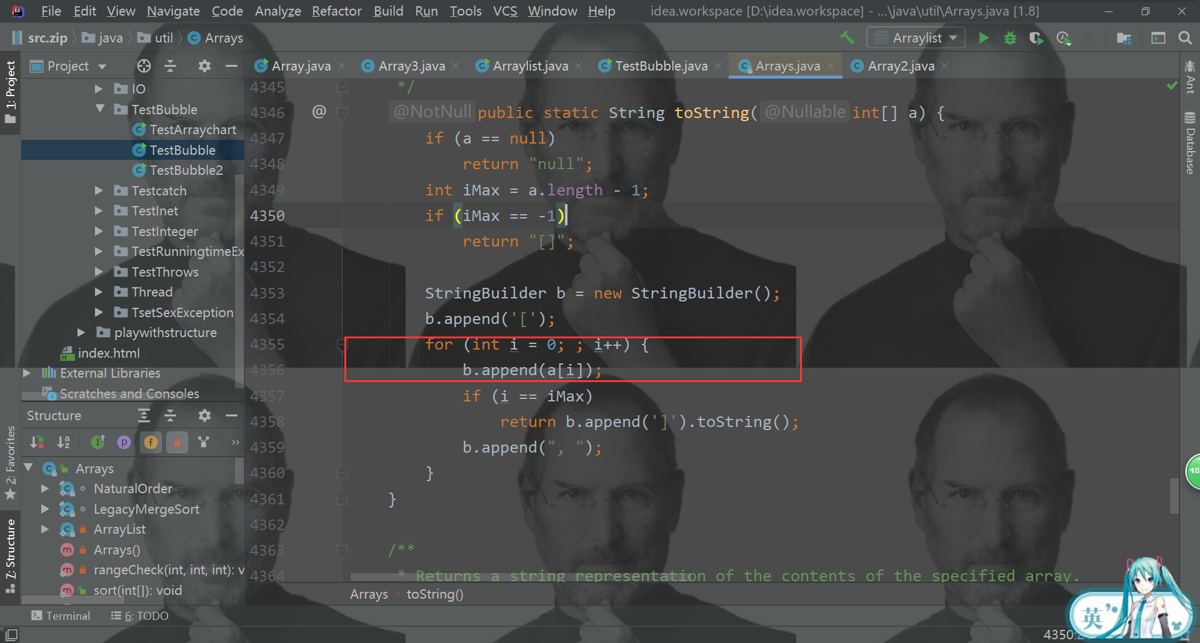Open Project Structure folder icon
1200x643 pixels.
pos(1124,38)
